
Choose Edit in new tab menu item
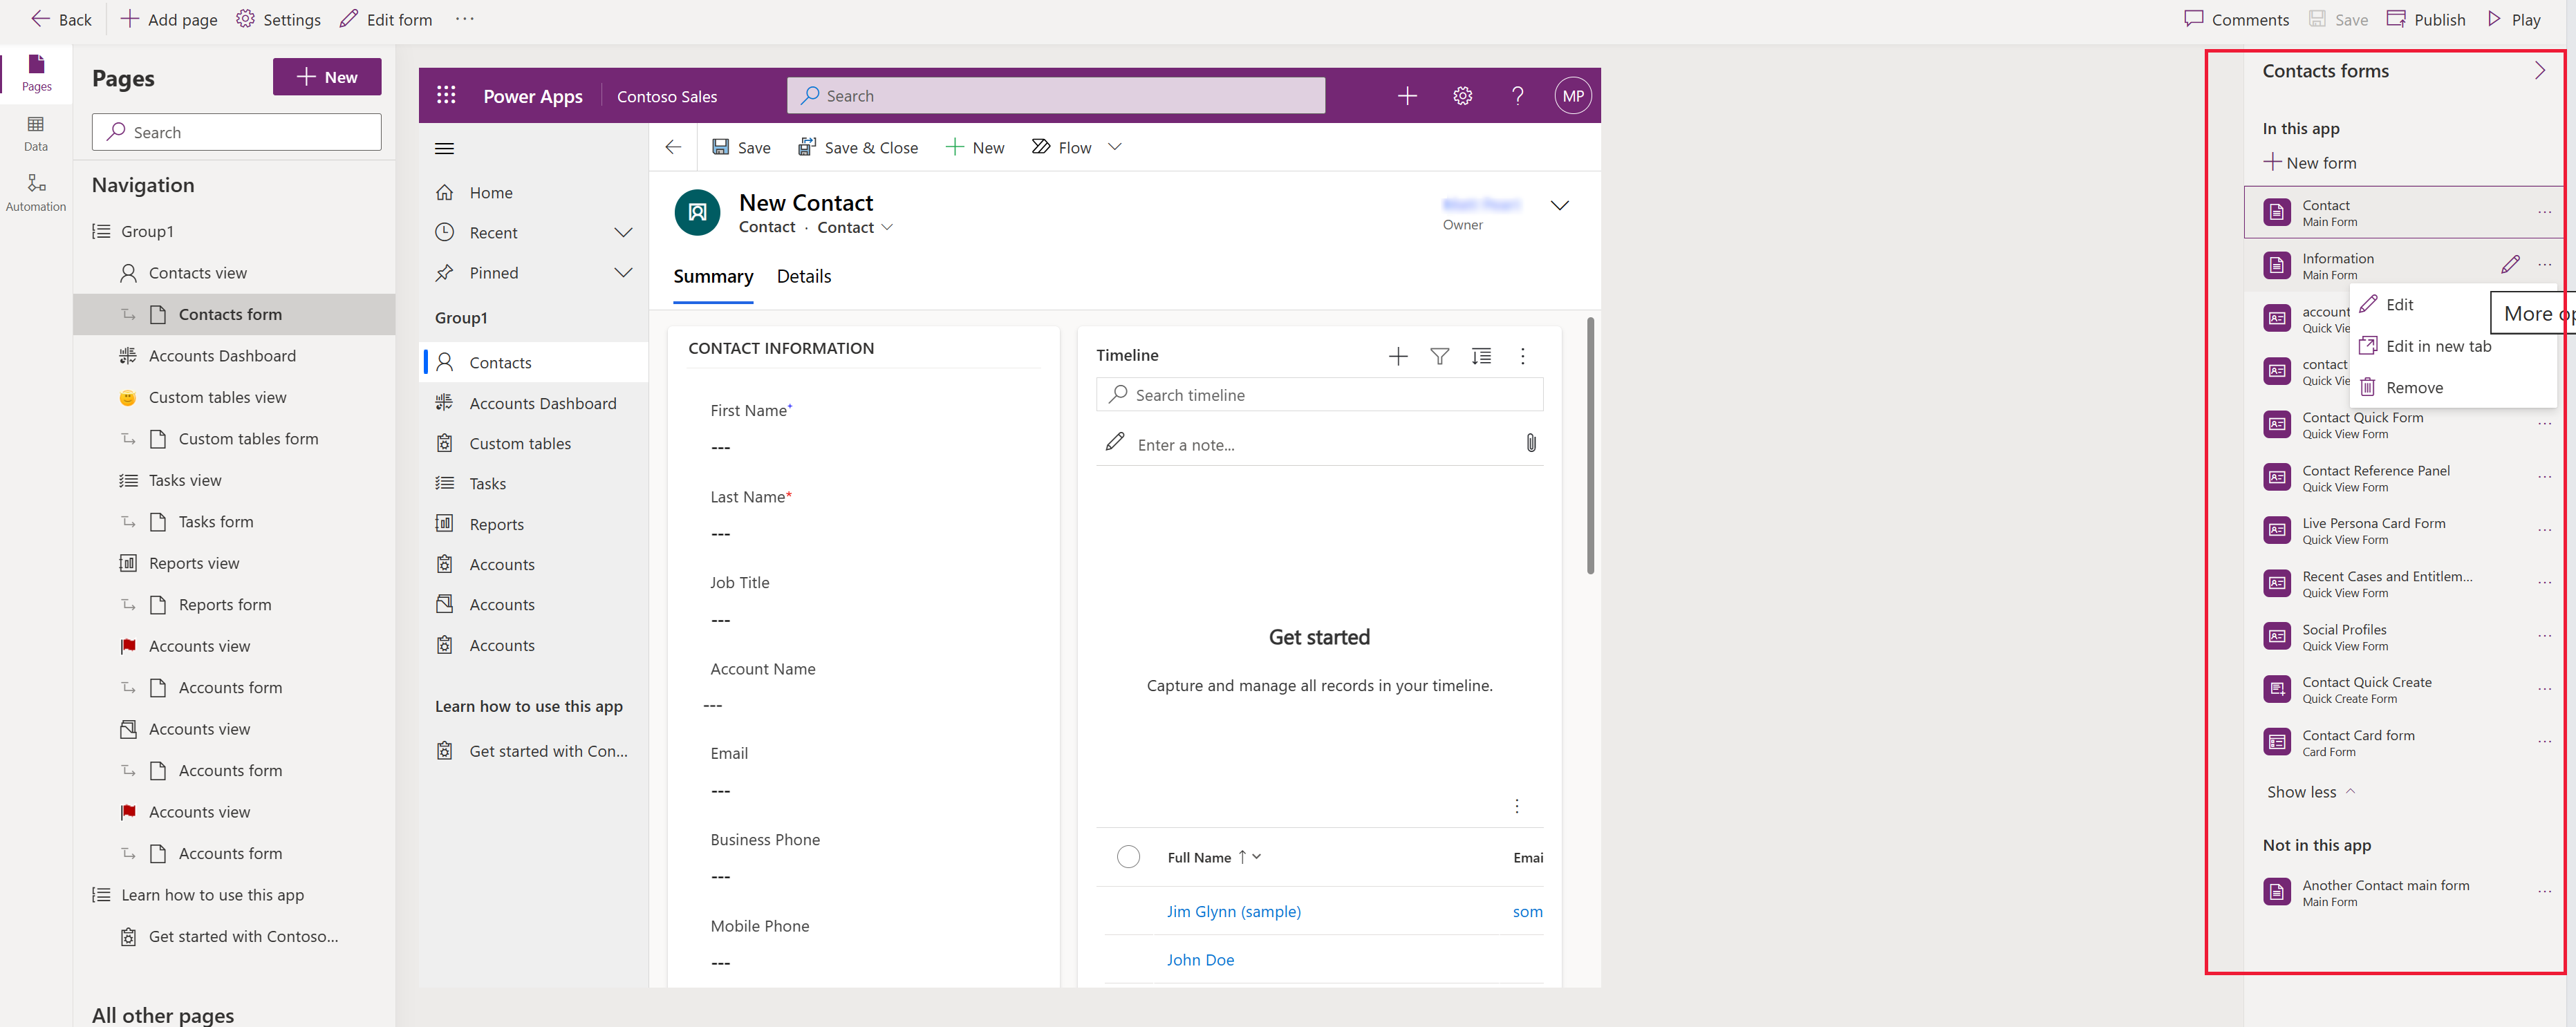point(2452,346)
